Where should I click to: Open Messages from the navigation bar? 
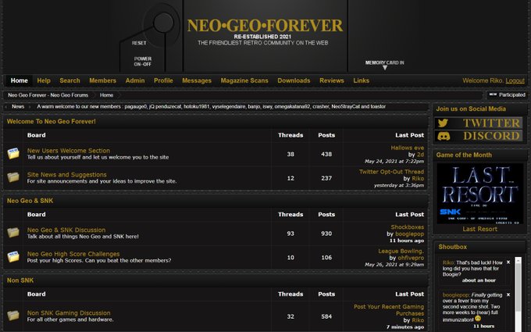click(197, 80)
